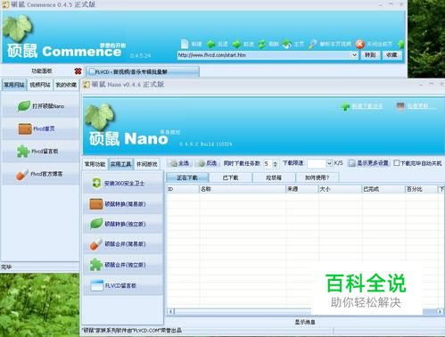Screen dimensions: 445x337
Task: Expand the URL address dropdown in Commence
Action: point(354,55)
